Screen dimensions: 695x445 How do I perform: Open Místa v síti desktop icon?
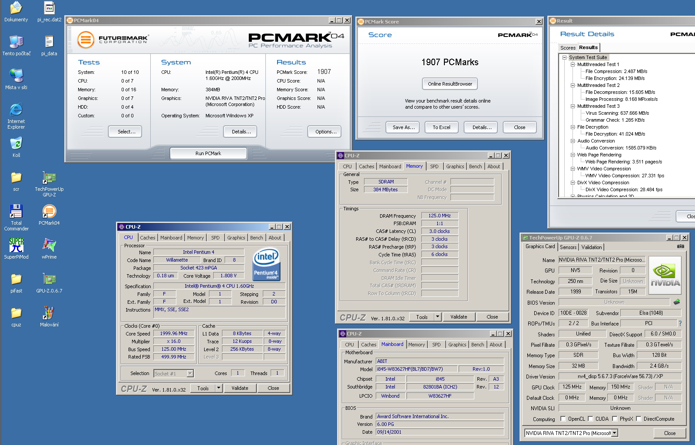coord(16,79)
